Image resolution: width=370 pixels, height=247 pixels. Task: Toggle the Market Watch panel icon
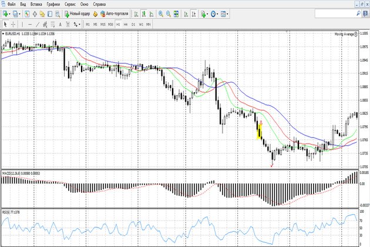coord(27,14)
